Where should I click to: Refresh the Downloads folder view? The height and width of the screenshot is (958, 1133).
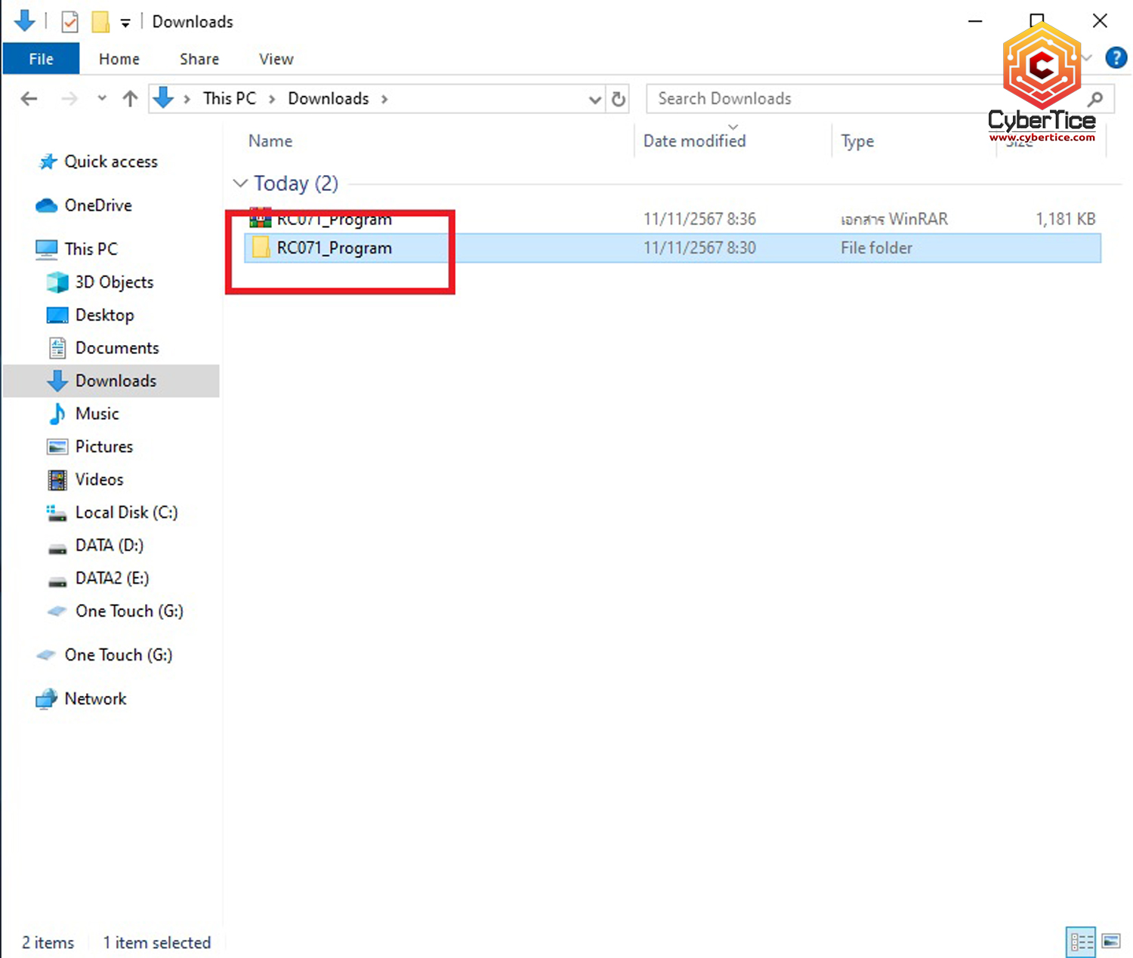(x=619, y=99)
